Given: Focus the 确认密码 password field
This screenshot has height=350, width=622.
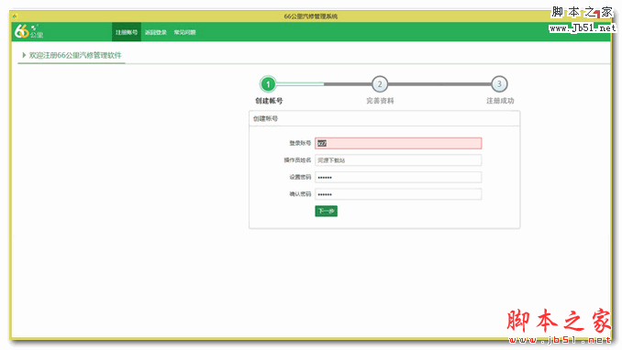Looking at the screenshot, I should click(x=398, y=194).
